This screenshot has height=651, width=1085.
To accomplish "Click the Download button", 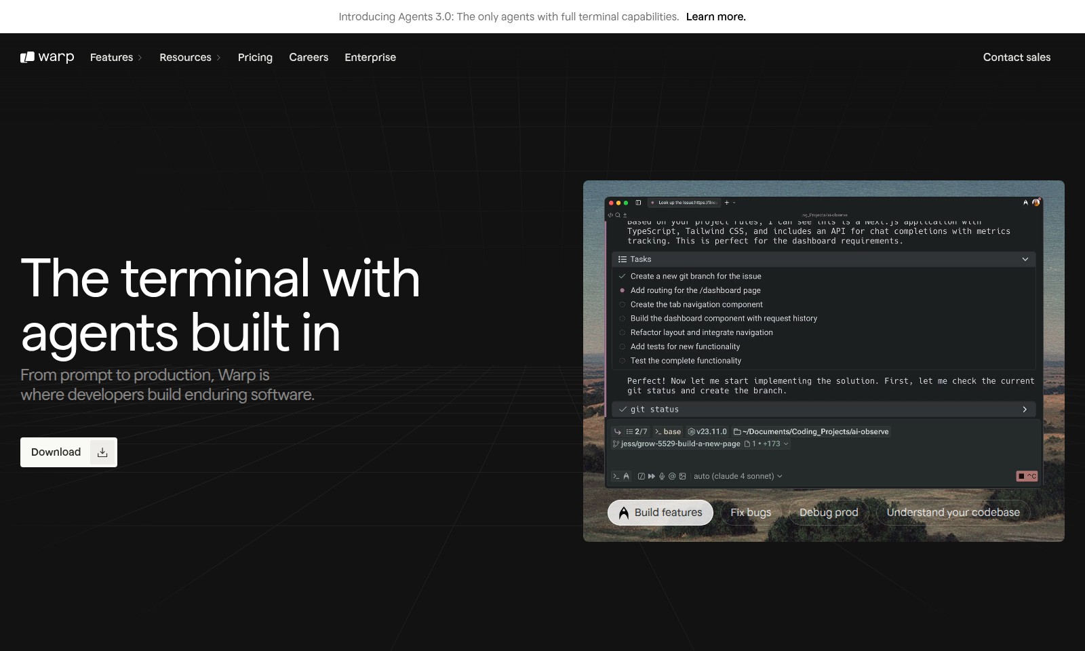I will pyautogui.click(x=68, y=452).
